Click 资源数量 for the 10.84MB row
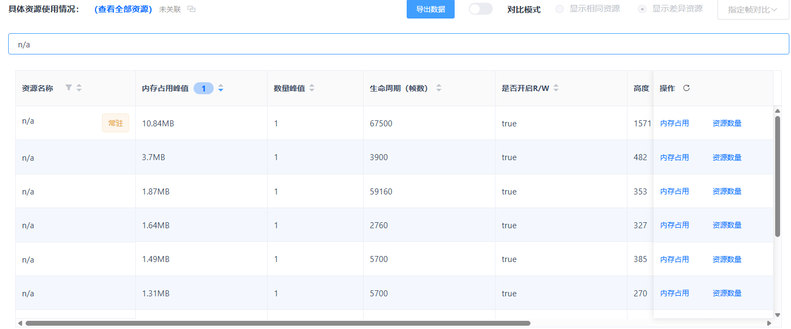Viewport: 791px width, 329px height. pos(727,123)
